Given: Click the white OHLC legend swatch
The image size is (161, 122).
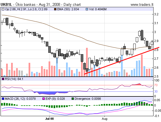Looking at the screenshot, I should point(3,9).
